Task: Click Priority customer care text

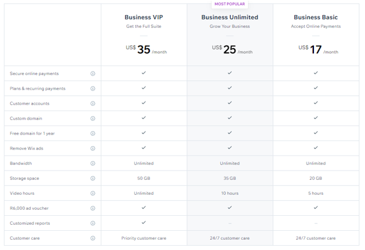Action: (x=143, y=238)
